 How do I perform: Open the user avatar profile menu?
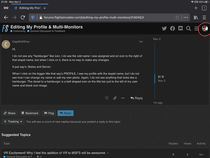205,28
